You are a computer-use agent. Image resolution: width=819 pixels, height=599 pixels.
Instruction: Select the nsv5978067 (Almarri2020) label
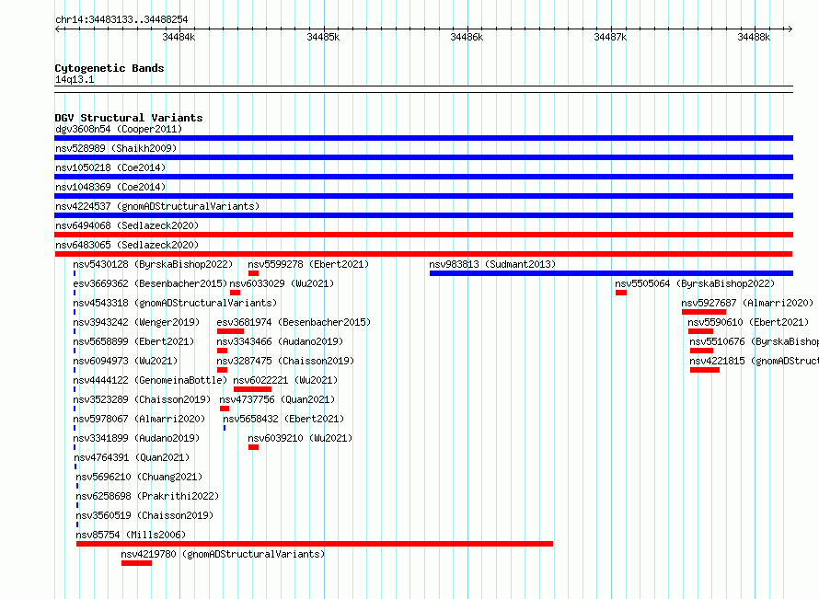pos(139,419)
